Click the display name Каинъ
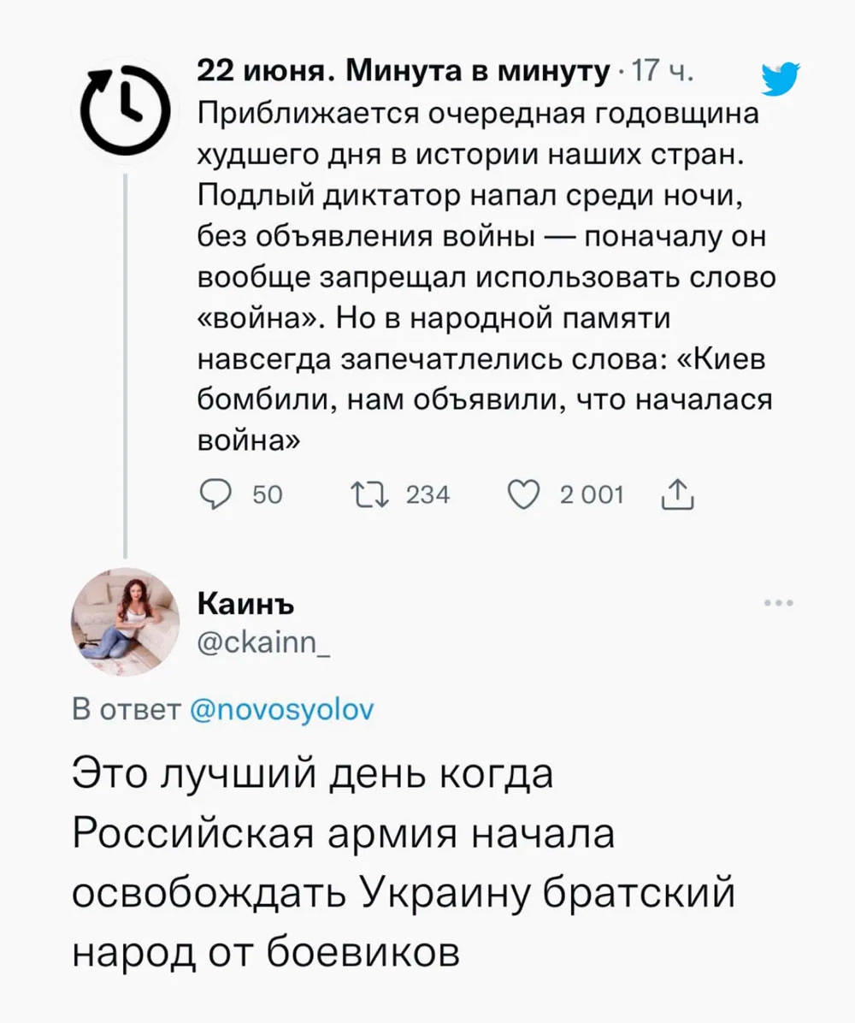 coord(246,604)
